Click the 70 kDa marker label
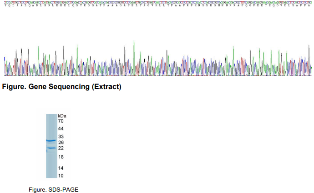This screenshot has height=193, width=314. (61, 121)
